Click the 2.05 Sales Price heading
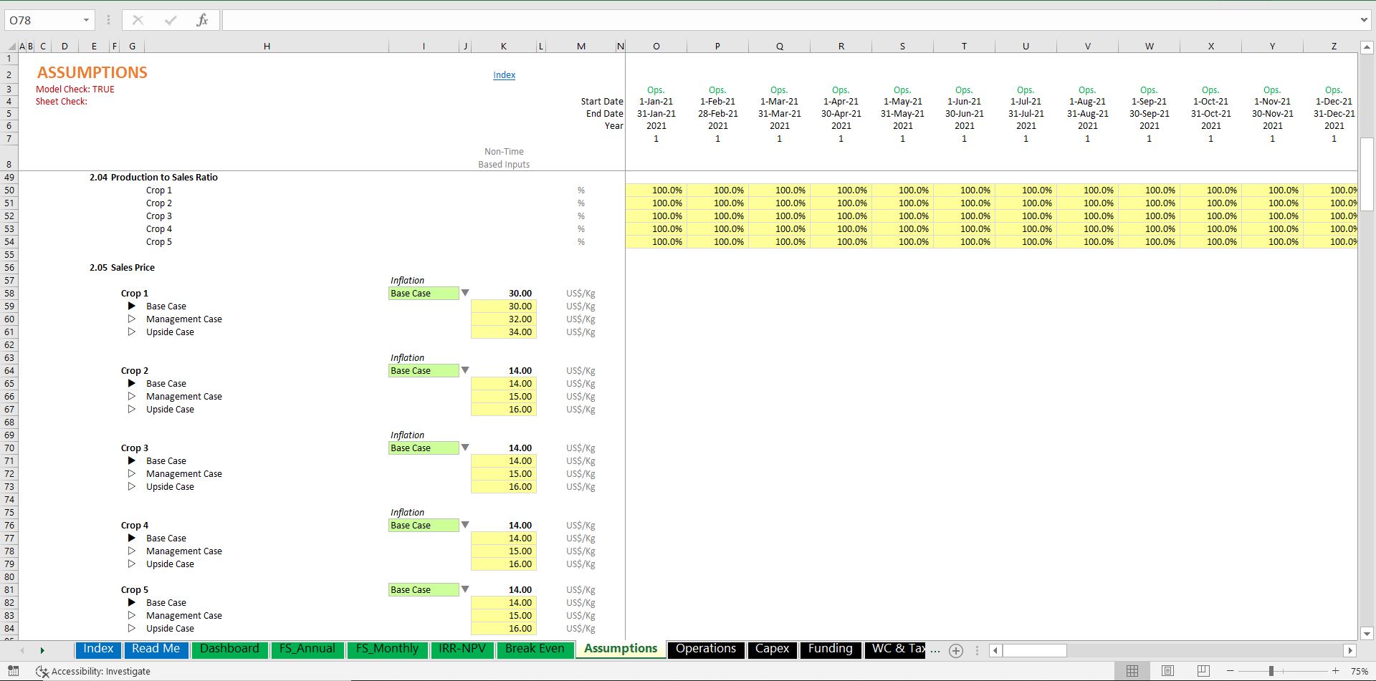 coord(122,267)
